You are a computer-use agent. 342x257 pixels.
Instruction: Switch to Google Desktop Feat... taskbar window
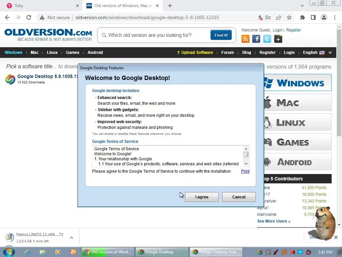(216, 252)
